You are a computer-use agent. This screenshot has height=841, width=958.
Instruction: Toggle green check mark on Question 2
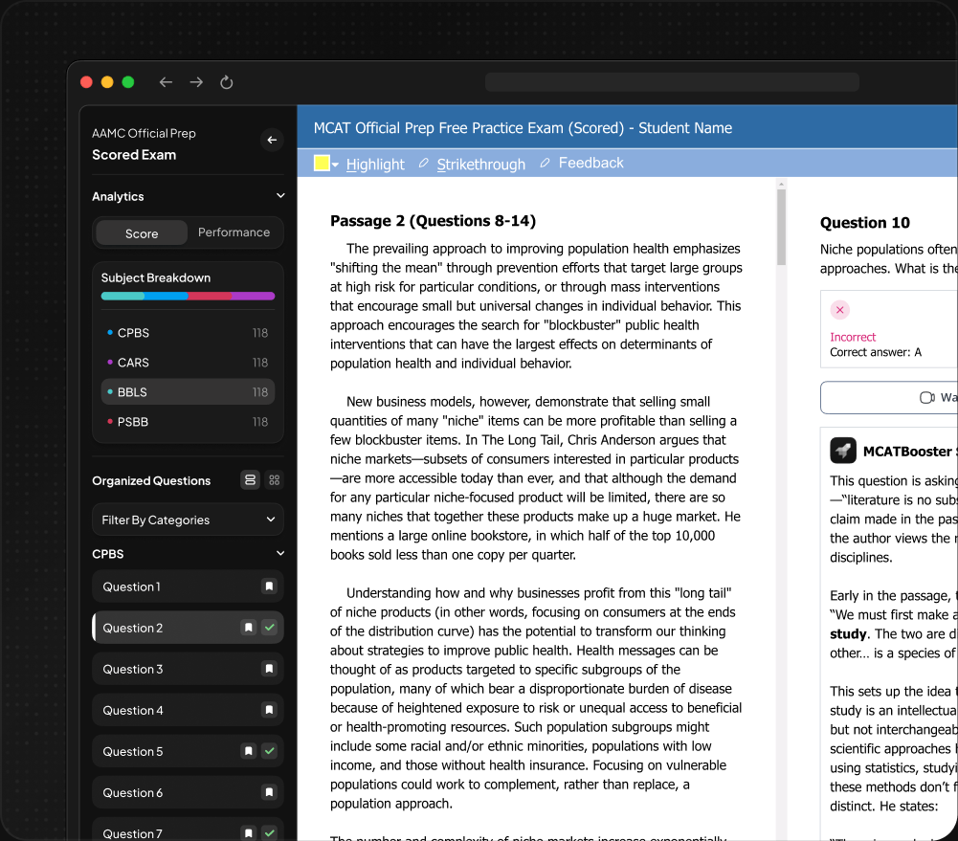click(270, 628)
